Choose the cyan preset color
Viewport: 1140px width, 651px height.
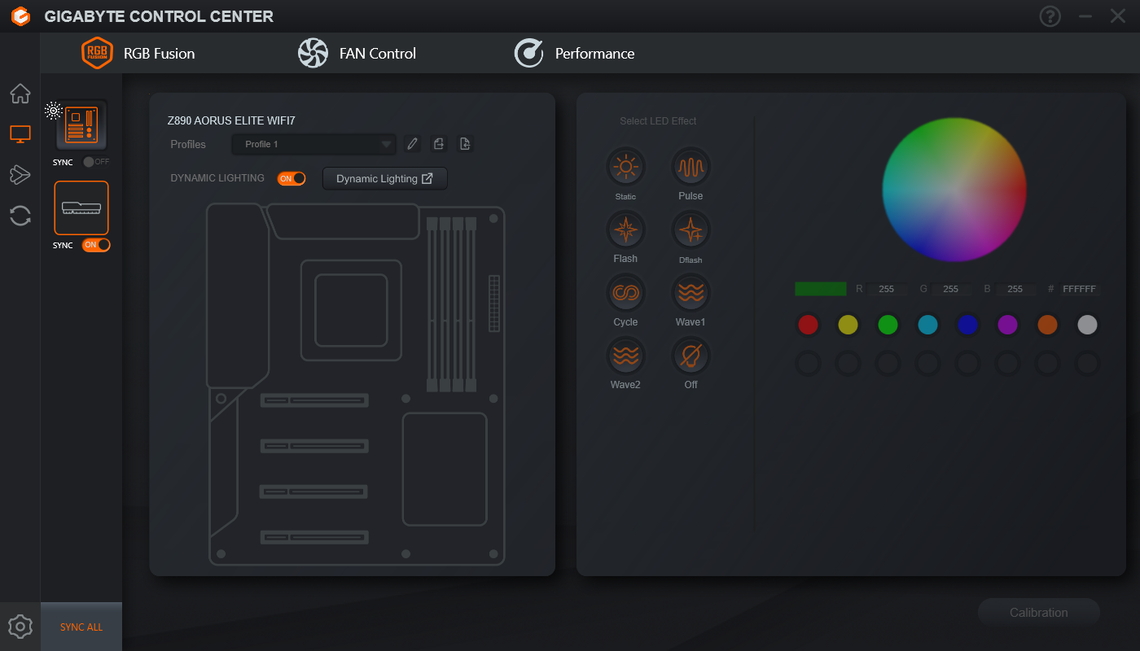927,325
